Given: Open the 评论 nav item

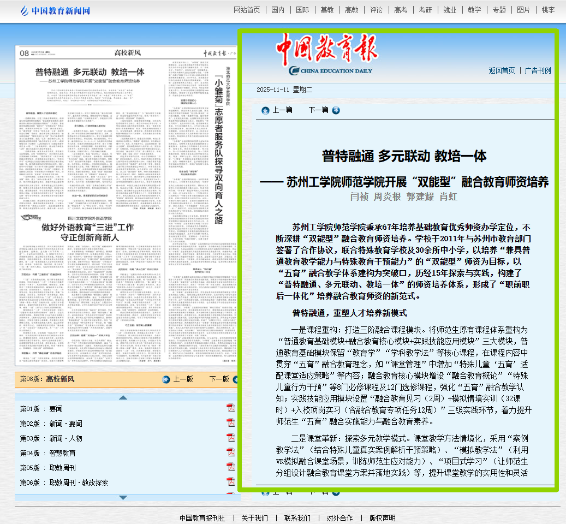Looking at the screenshot, I should tap(376, 10).
